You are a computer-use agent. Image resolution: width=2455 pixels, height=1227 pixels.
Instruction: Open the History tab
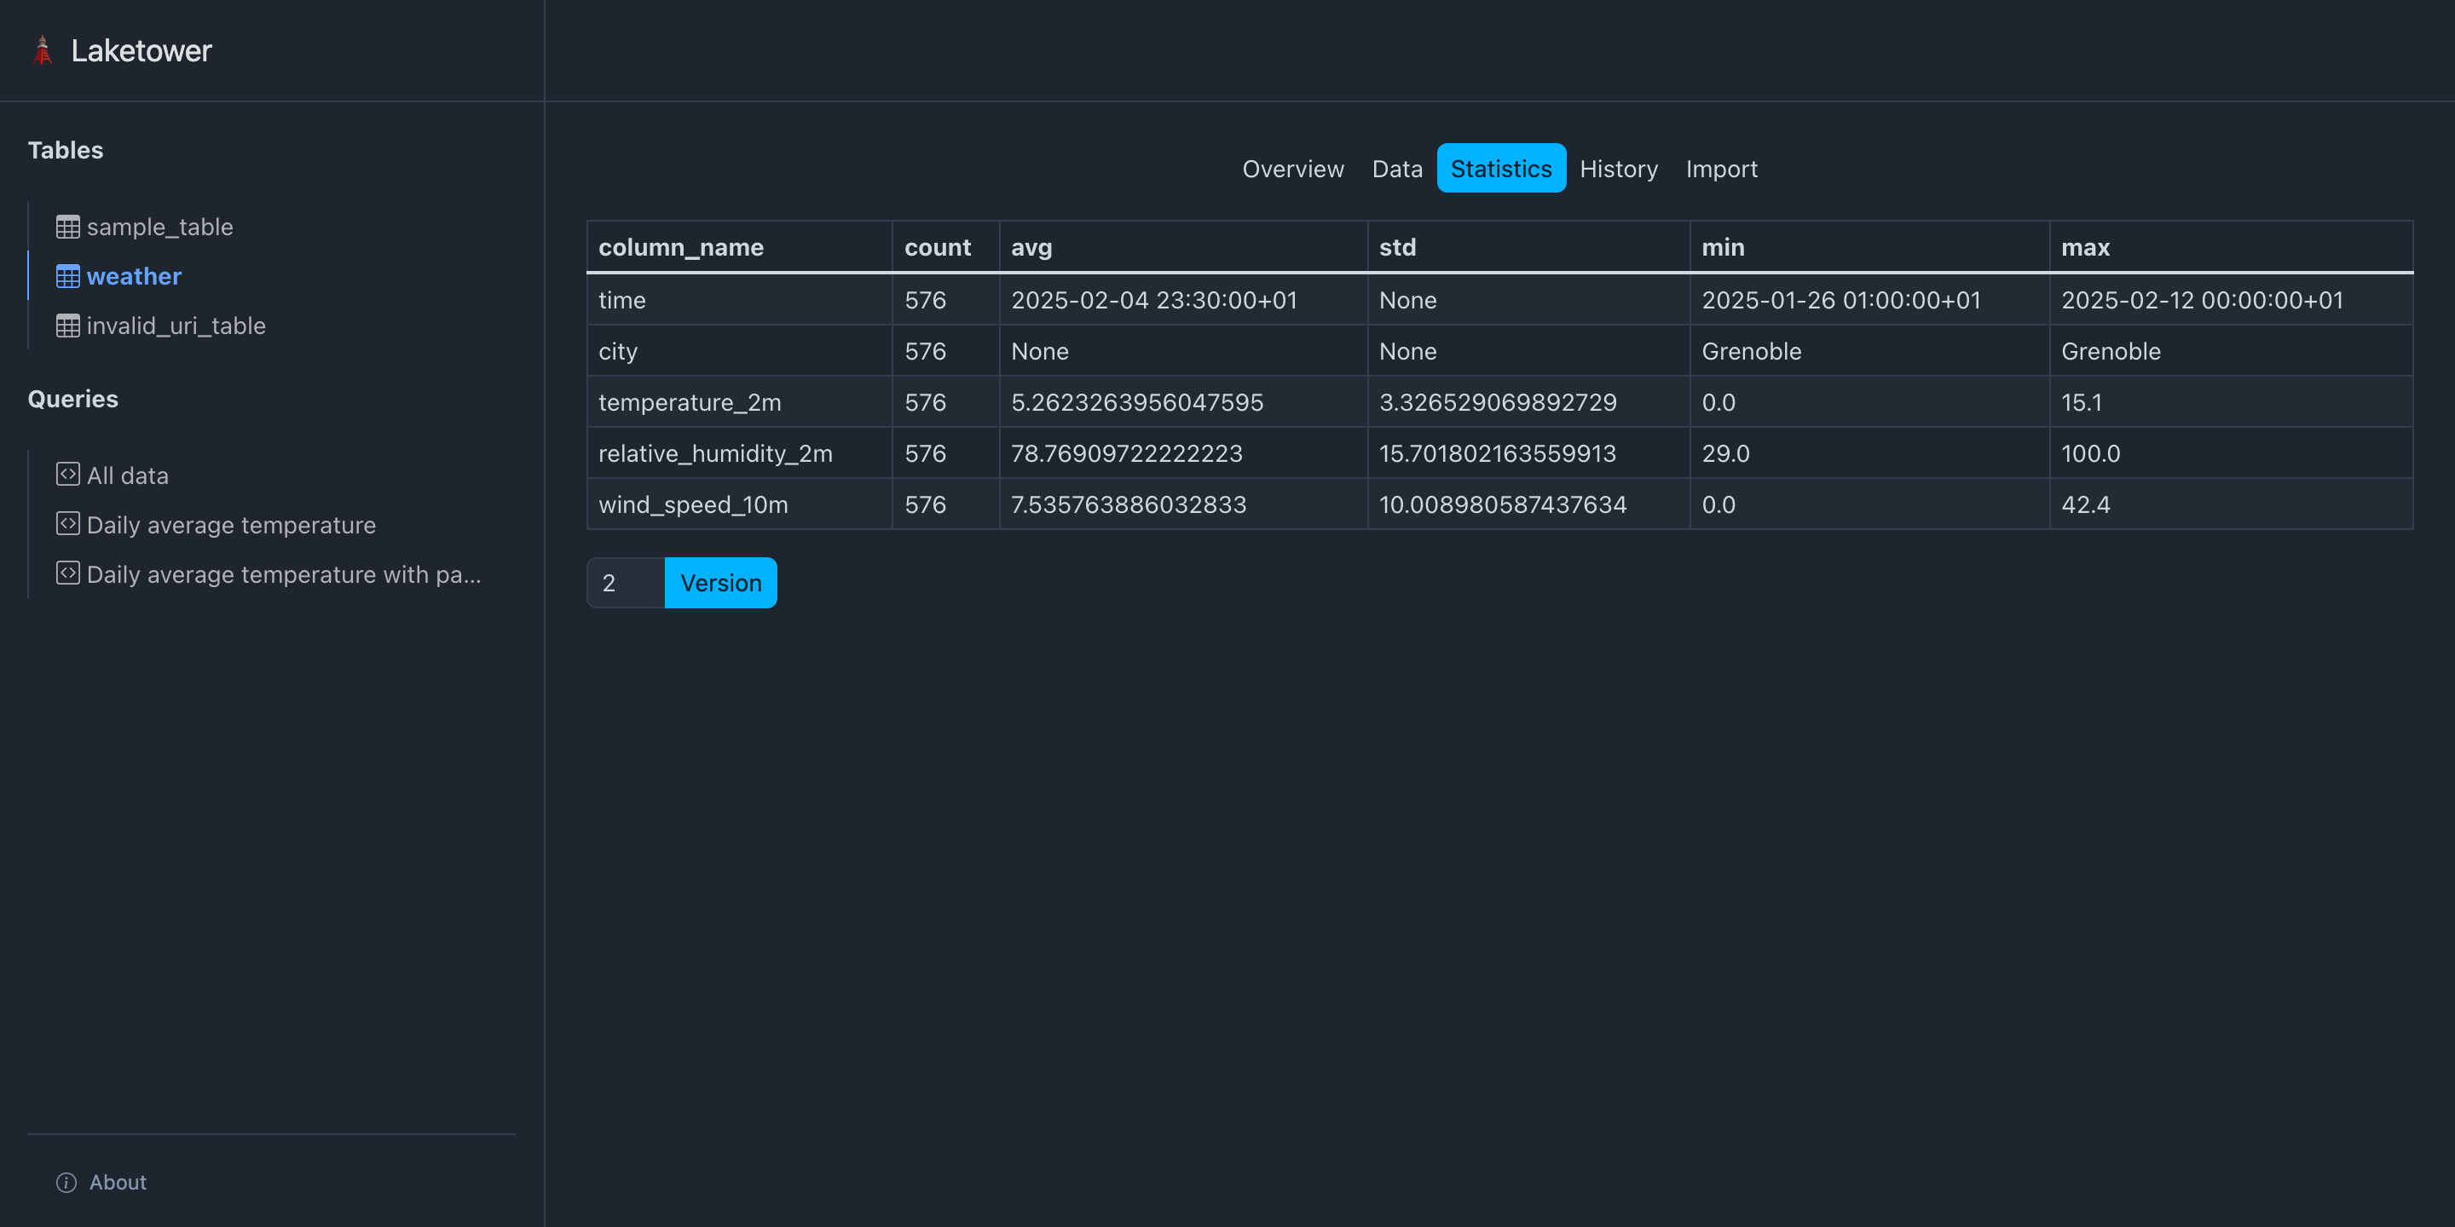[1618, 168]
